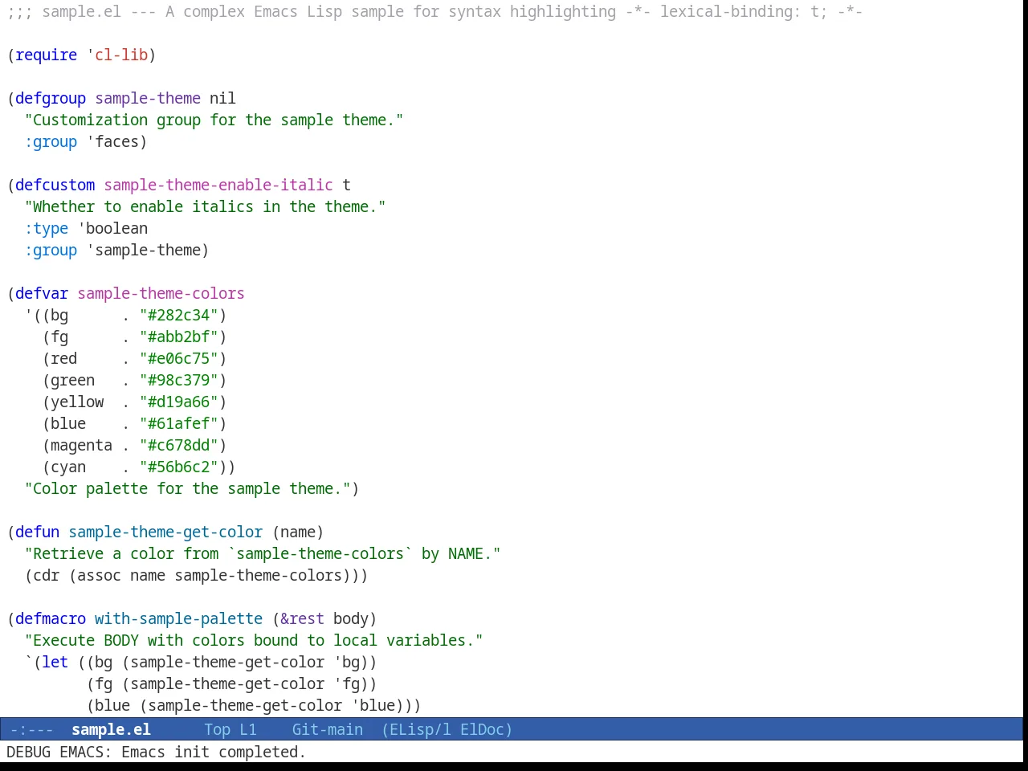Viewport: 1028px width, 771px height.
Task: Click the Top position indicator in mode line
Action: tap(217, 729)
